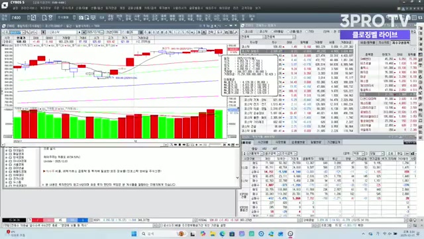424x239 pixels.
Task: Click the screen search magnifier beside 7400
Action: tap(34, 18)
